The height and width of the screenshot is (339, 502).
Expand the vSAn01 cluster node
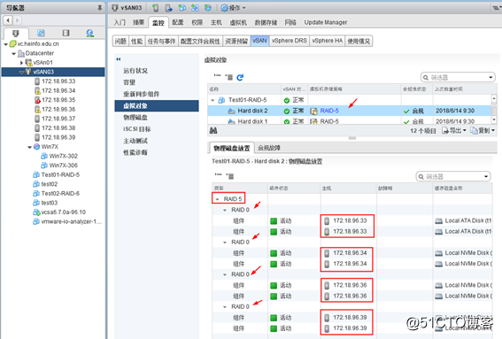(x=21, y=63)
